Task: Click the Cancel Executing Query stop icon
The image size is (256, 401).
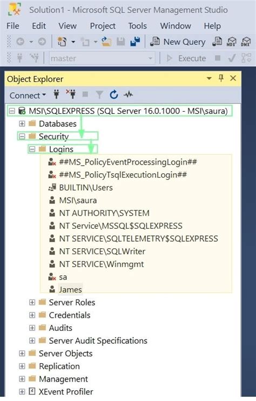Action: pyautogui.click(x=218, y=58)
